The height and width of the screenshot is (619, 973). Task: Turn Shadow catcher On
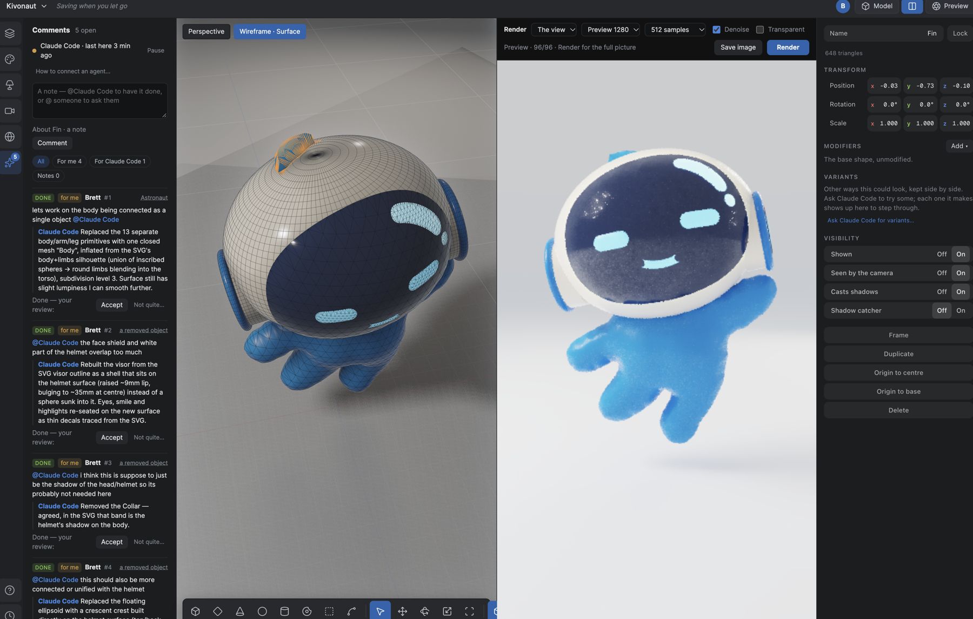point(961,311)
